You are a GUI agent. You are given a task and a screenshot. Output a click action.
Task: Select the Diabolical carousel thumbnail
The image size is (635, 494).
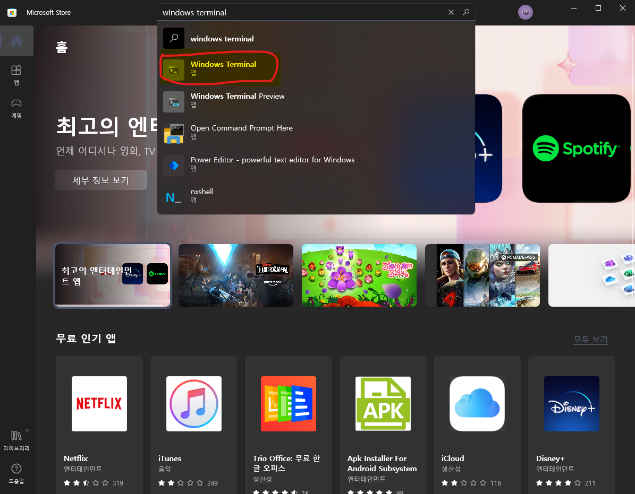(x=236, y=275)
